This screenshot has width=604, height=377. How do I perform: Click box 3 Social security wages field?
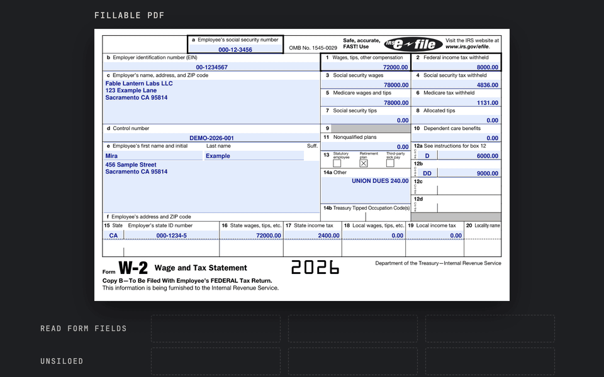(x=365, y=85)
